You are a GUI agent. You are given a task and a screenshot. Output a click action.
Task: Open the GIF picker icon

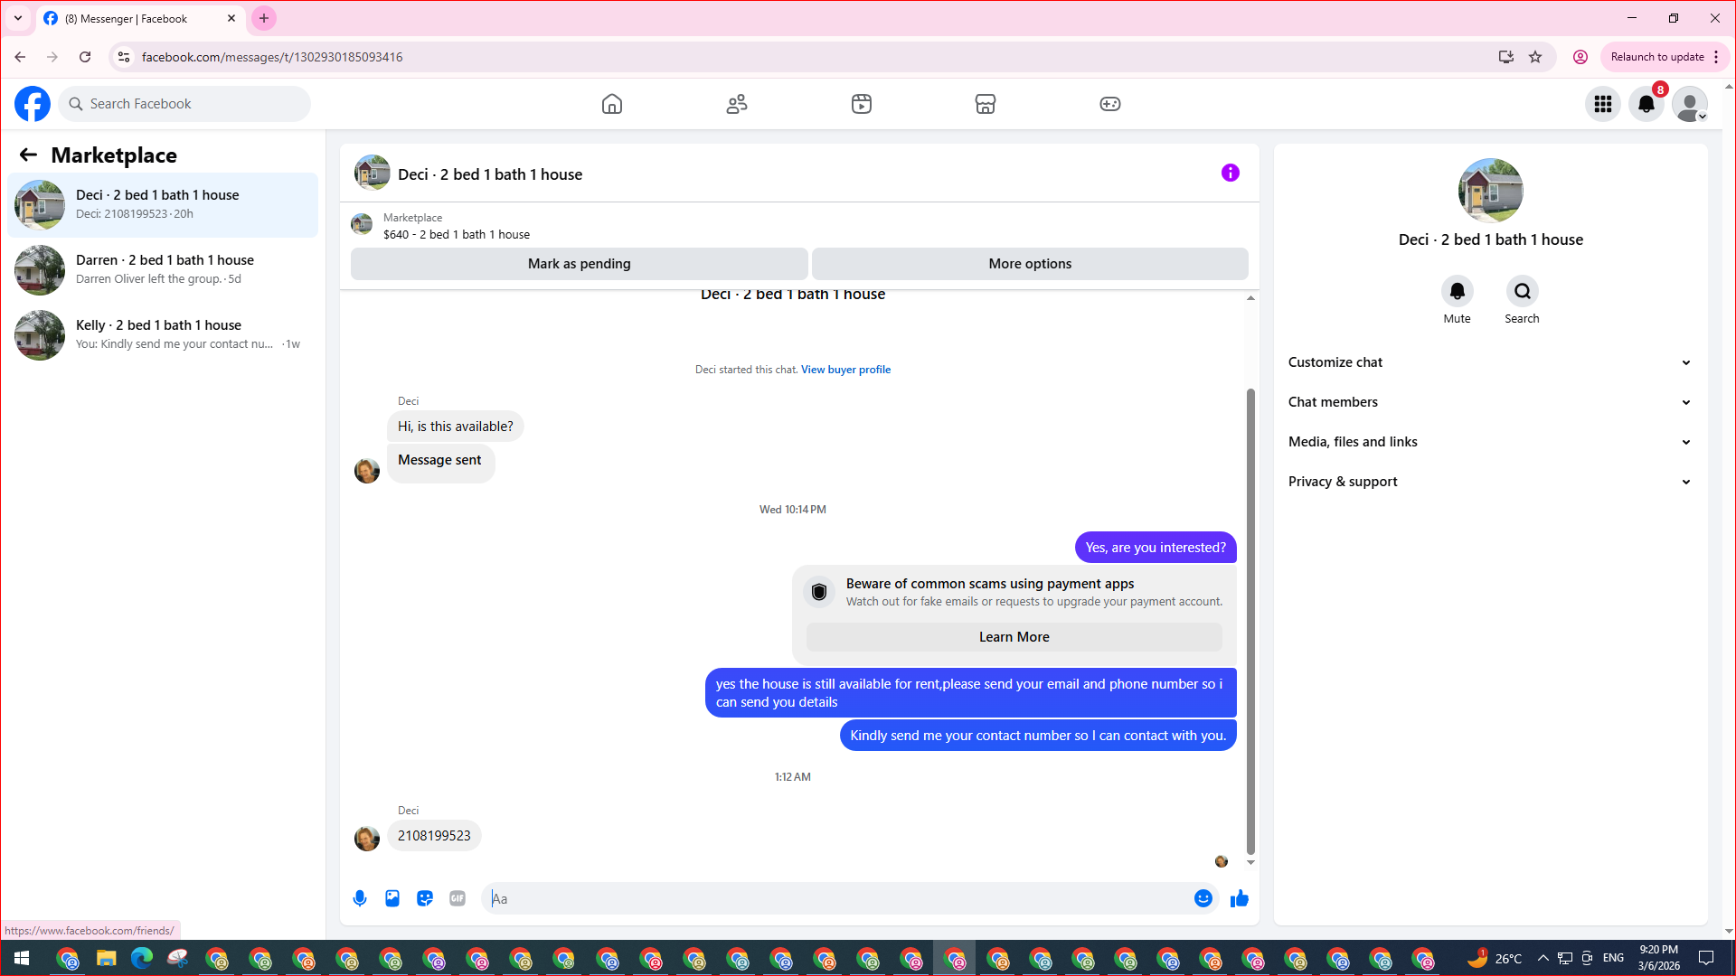click(x=458, y=898)
